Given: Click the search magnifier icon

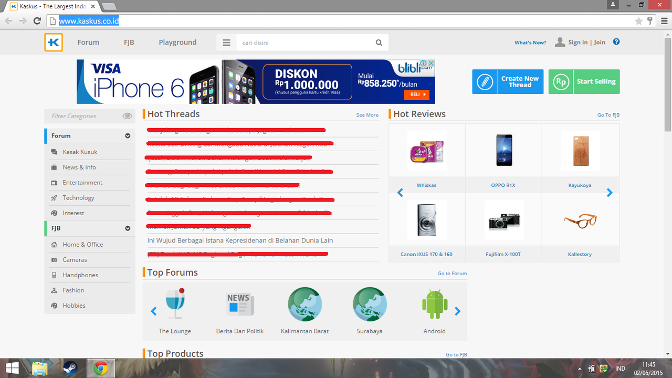Looking at the screenshot, I should click(379, 43).
